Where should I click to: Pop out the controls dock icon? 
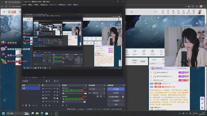(x=124, y=85)
